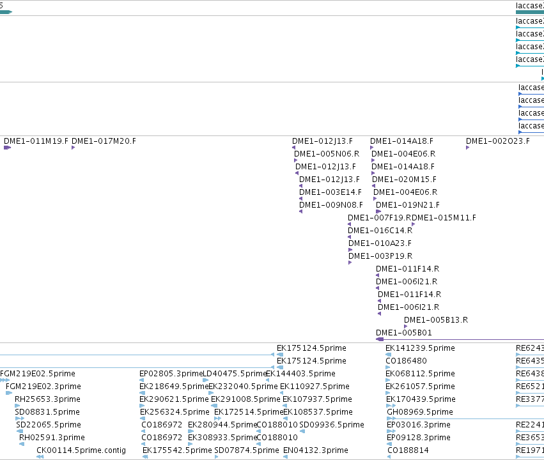Click the EK108537.5prime label
The height and width of the screenshot is (460, 544).
click(x=318, y=412)
